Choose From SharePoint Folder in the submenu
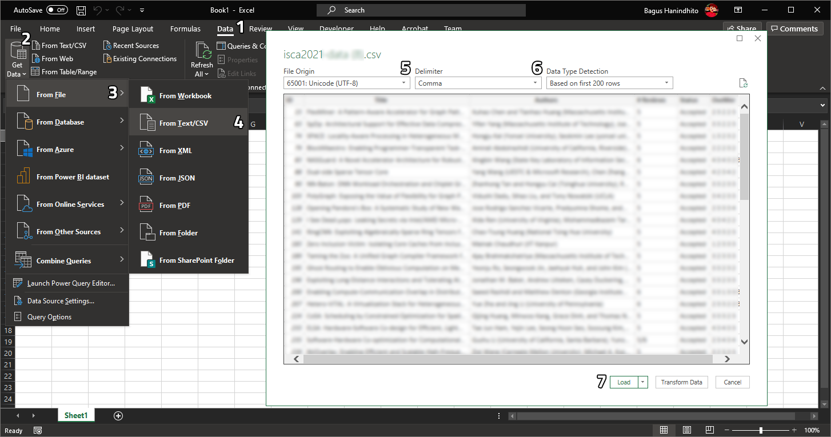The width and height of the screenshot is (831, 437). (x=189, y=260)
